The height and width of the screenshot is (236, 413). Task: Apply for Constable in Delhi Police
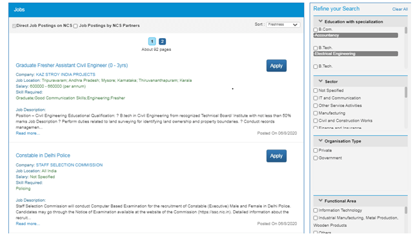276,156
